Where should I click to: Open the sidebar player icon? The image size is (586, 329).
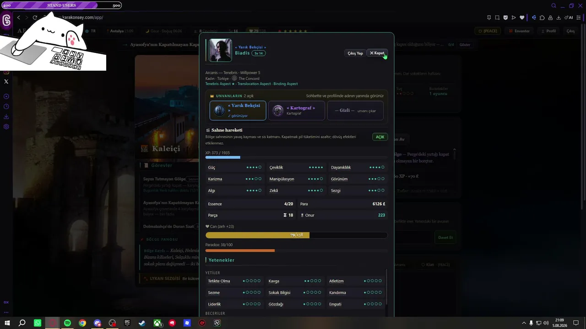pyautogui.click(x=6, y=96)
